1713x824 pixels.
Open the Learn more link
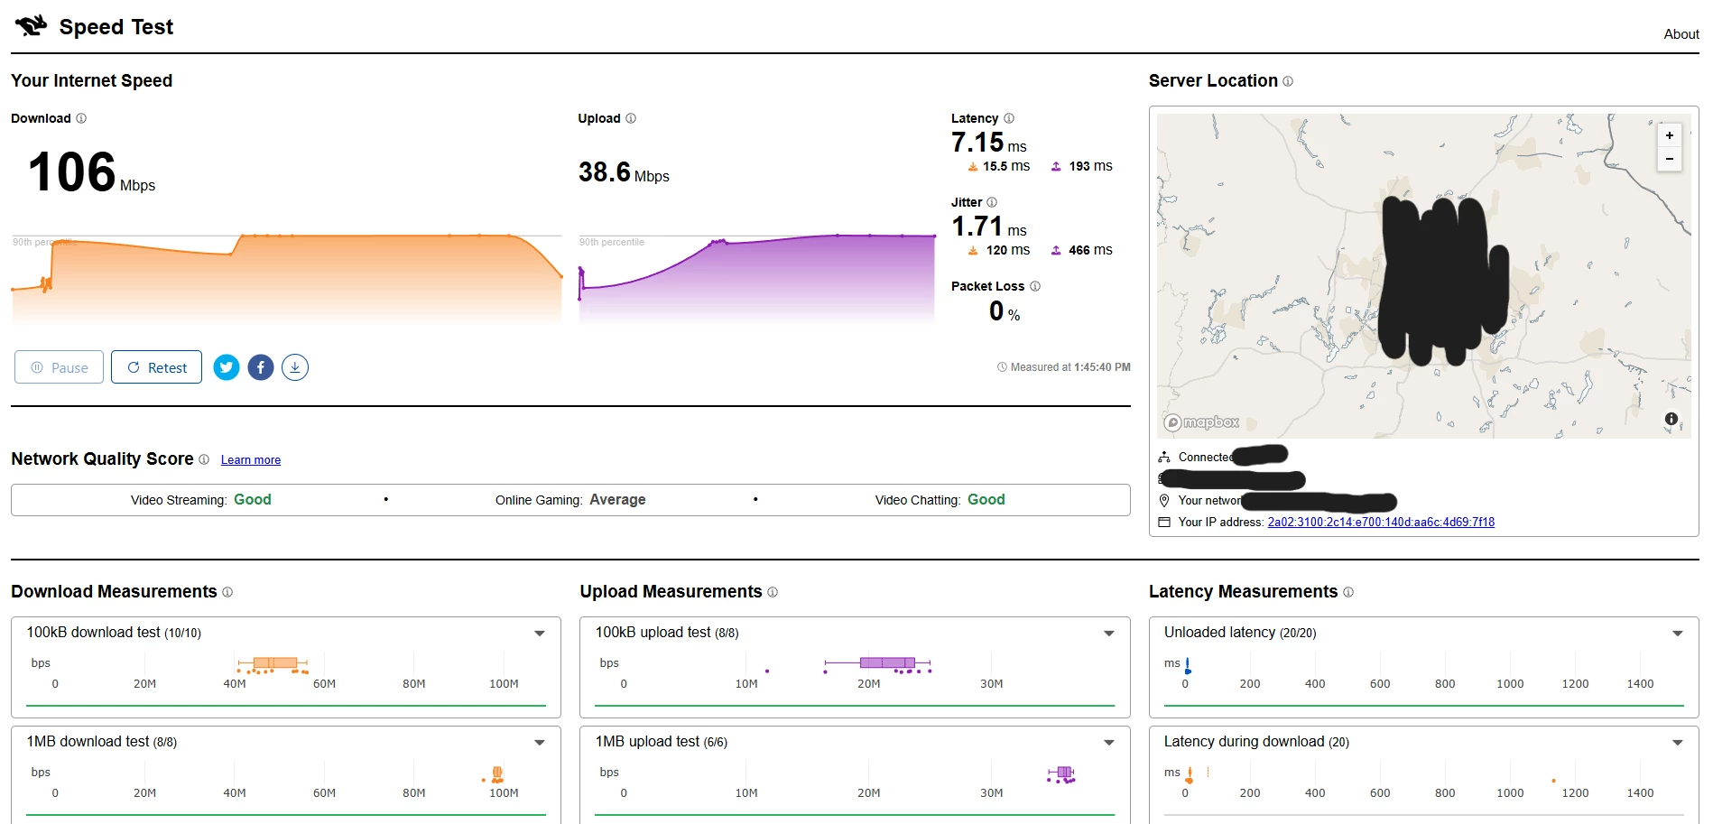pos(251,460)
